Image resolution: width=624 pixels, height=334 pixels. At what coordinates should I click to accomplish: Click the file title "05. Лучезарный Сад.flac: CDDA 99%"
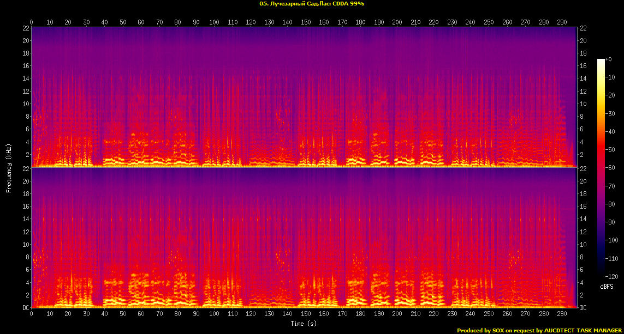312,3
